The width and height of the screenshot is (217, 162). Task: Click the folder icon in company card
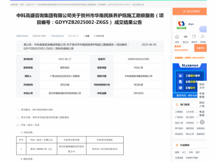pyautogui.click(x=194, y=36)
